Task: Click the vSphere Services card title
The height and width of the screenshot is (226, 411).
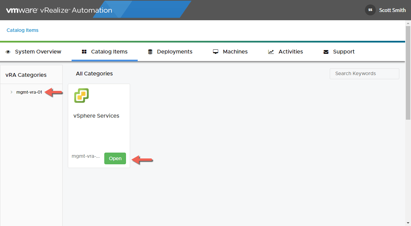Action: 96,116
